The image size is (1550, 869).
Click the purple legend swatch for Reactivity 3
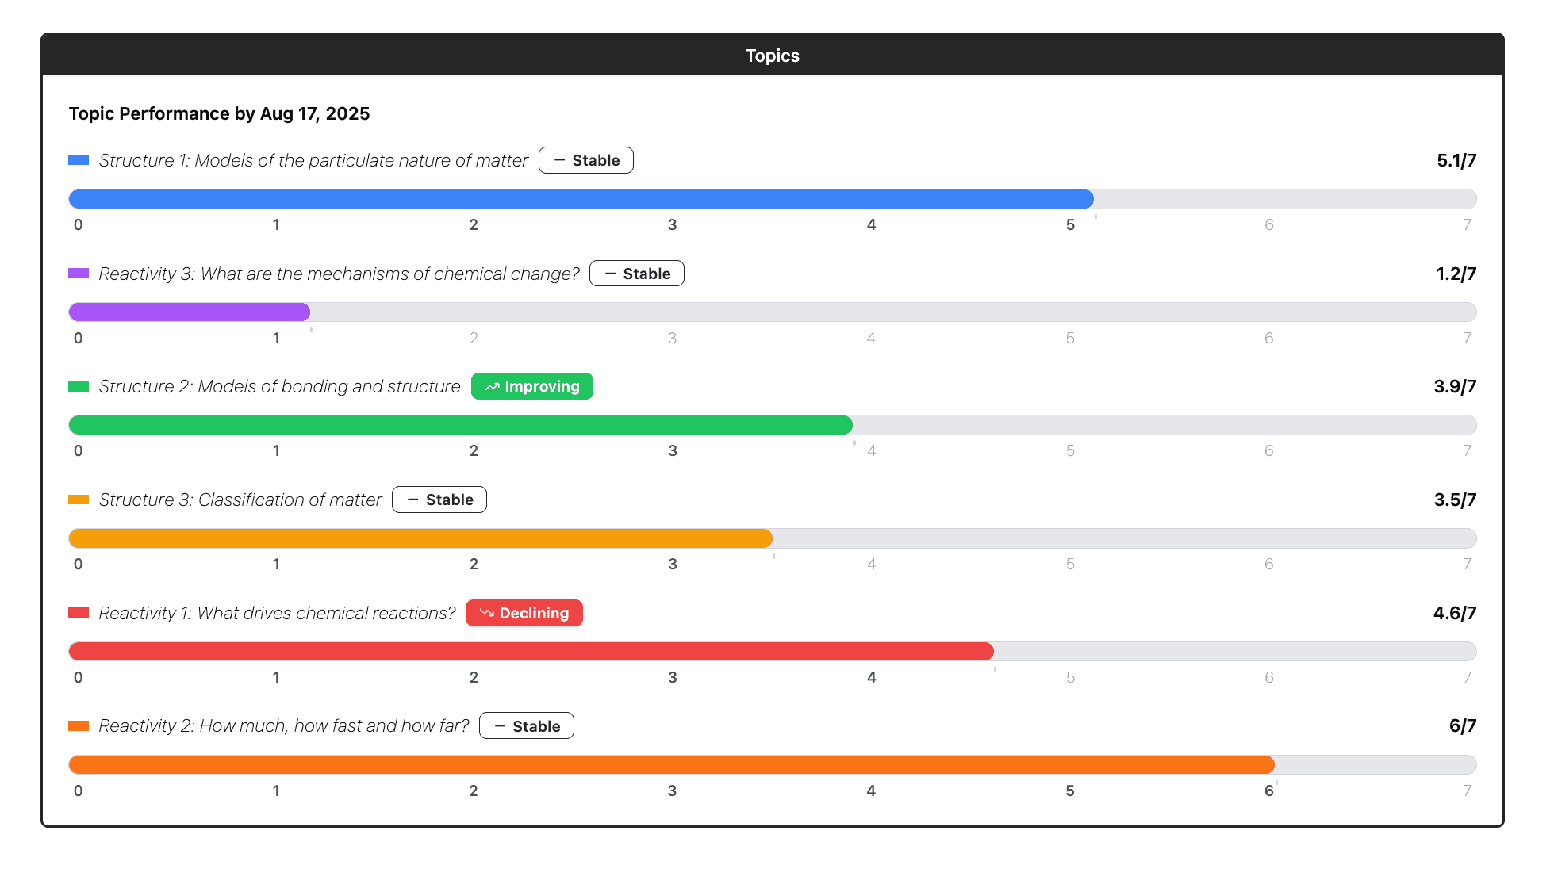[x=79, y=273]
